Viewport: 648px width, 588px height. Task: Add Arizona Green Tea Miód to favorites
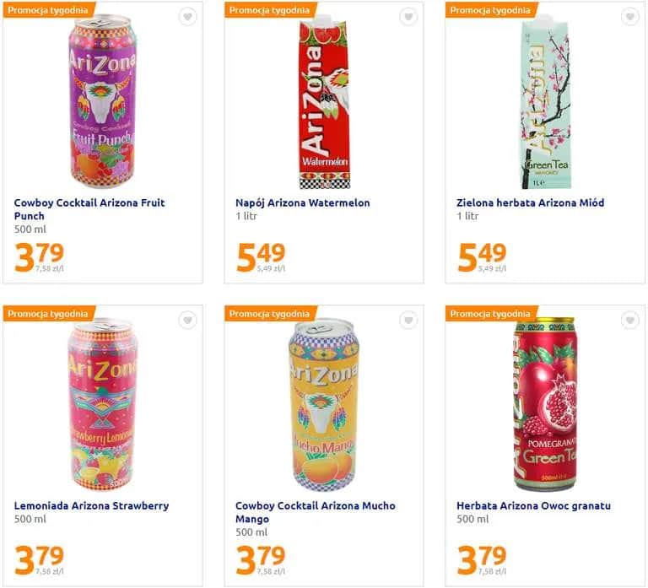(x=629, y=17)
